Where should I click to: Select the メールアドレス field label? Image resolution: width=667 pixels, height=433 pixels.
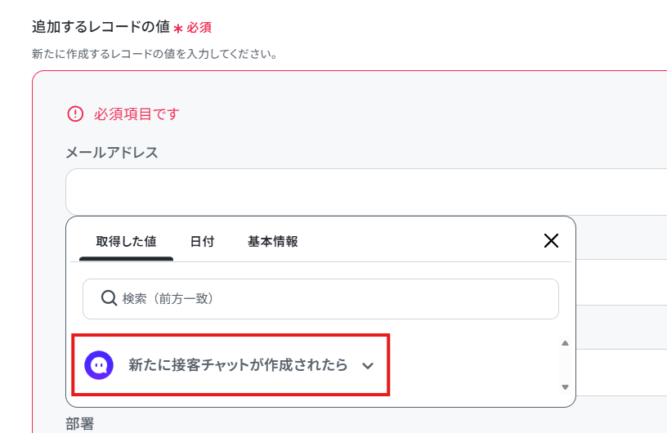(x=112, y=153)
